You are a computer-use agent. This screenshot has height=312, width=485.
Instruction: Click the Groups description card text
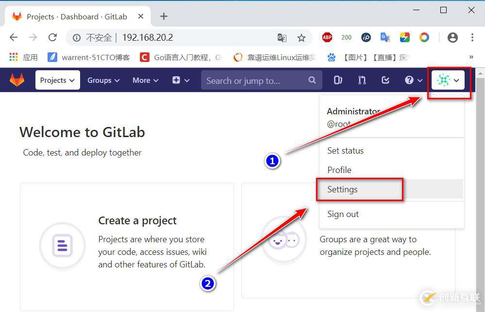[375, 246]
